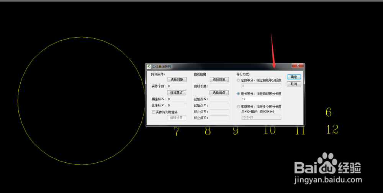383x193 pixels.
Task: Click the segment length field showing 12
Action: pyautogui.click(x=261, y=99)
